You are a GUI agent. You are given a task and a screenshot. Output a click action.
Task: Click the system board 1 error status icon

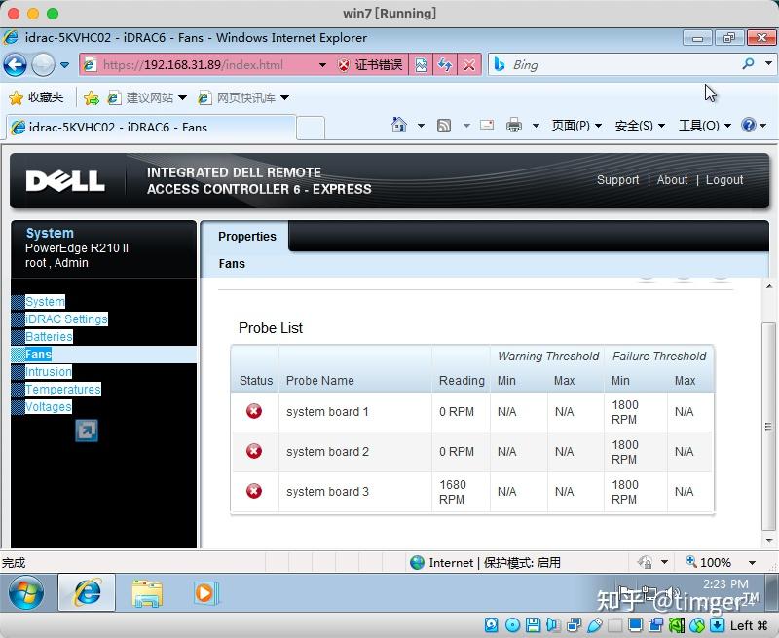[x=254, y=411]
